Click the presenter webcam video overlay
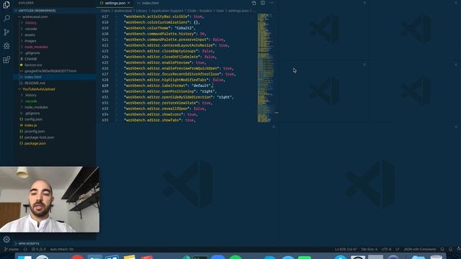 [50, 199]
